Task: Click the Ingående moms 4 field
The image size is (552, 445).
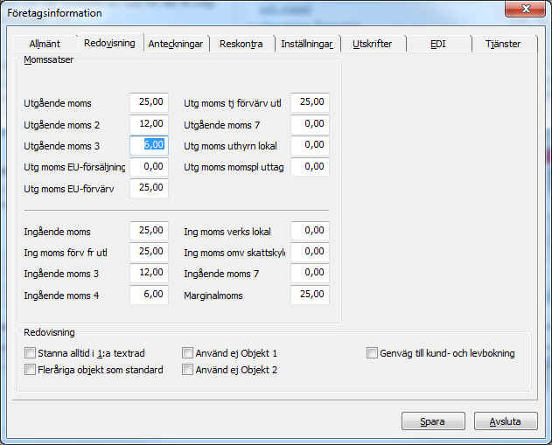Action: pos(149,296)
